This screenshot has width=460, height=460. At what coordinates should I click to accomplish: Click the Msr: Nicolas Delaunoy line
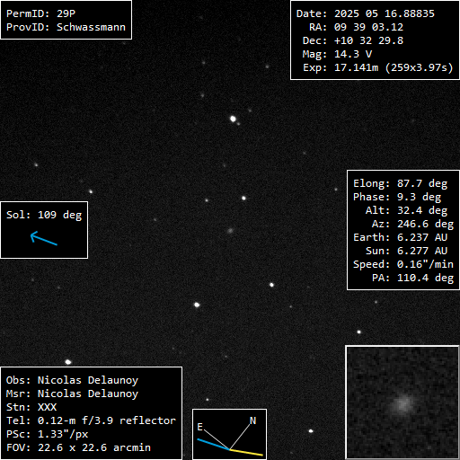tap(72, 394)
